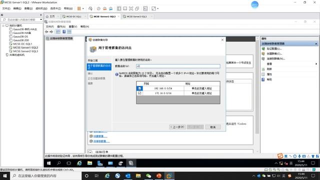Click the blue help icon in cluster manager toolbar
320x180 pixels.
pos(64,31)
